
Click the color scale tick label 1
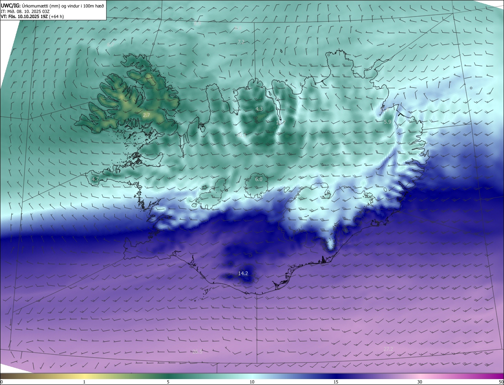tap(84, 382)
